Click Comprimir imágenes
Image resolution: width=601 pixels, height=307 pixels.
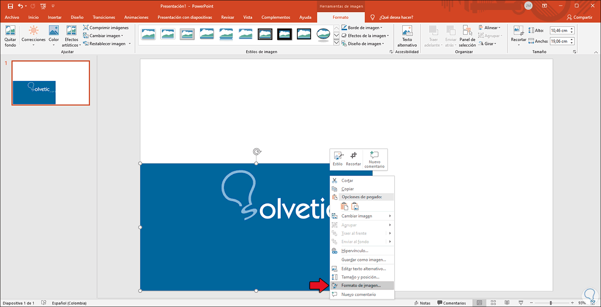click(106, 28)
